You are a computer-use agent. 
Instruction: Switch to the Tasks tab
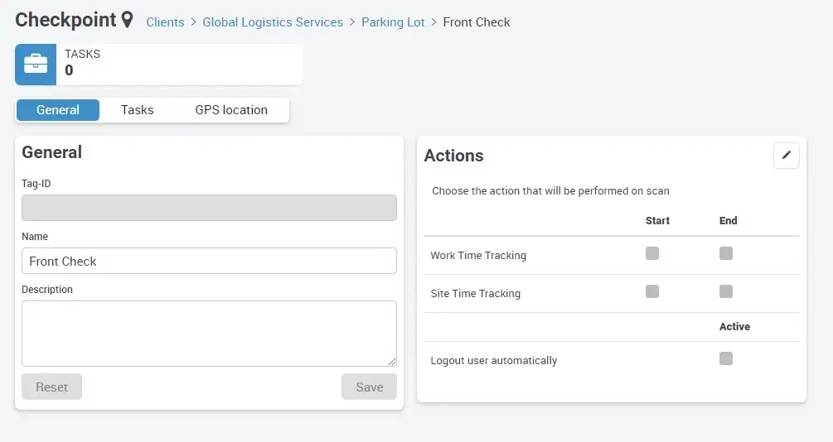coord(137,110)
